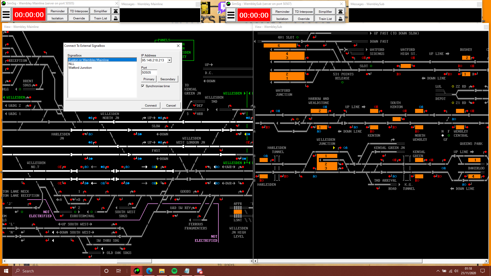The height and width of the screenshot is (276, 491).
Task: Close the Messages - WembleySub panel
Action: coord(479,4)
